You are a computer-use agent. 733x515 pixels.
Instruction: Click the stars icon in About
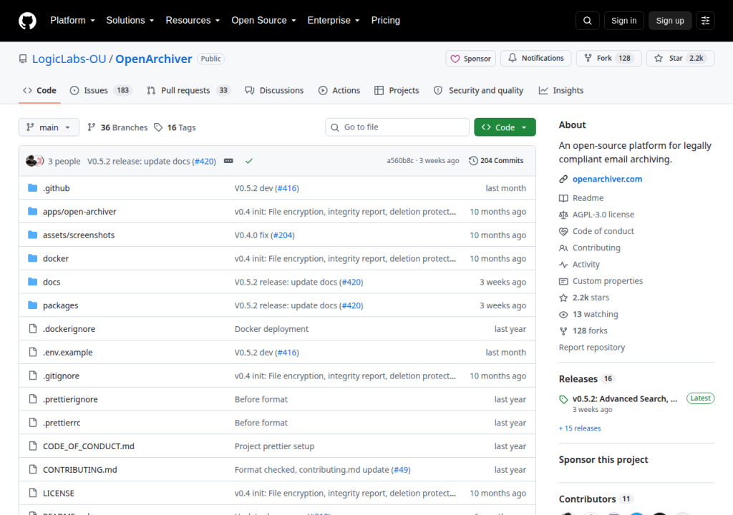click(x=563, y=298)
